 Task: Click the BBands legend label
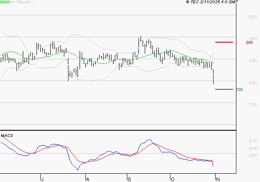23,2
